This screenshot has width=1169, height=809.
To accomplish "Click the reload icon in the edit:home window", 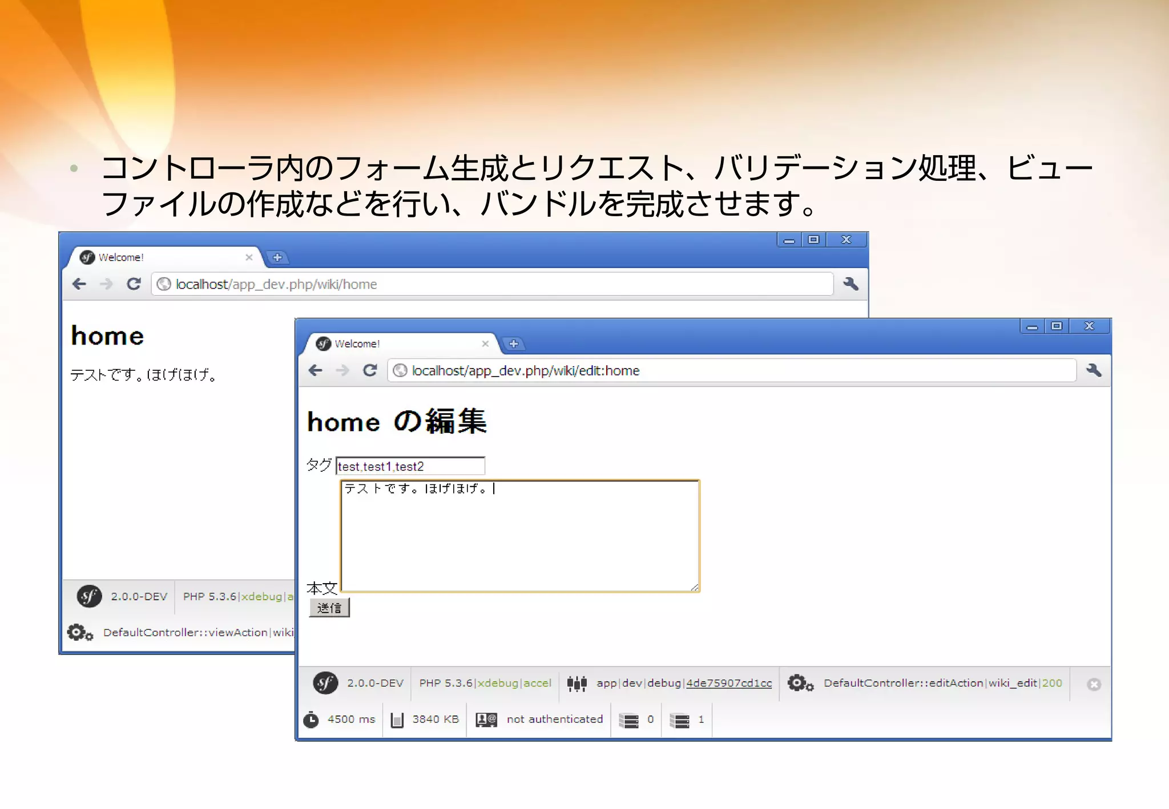I will [370, 371].
